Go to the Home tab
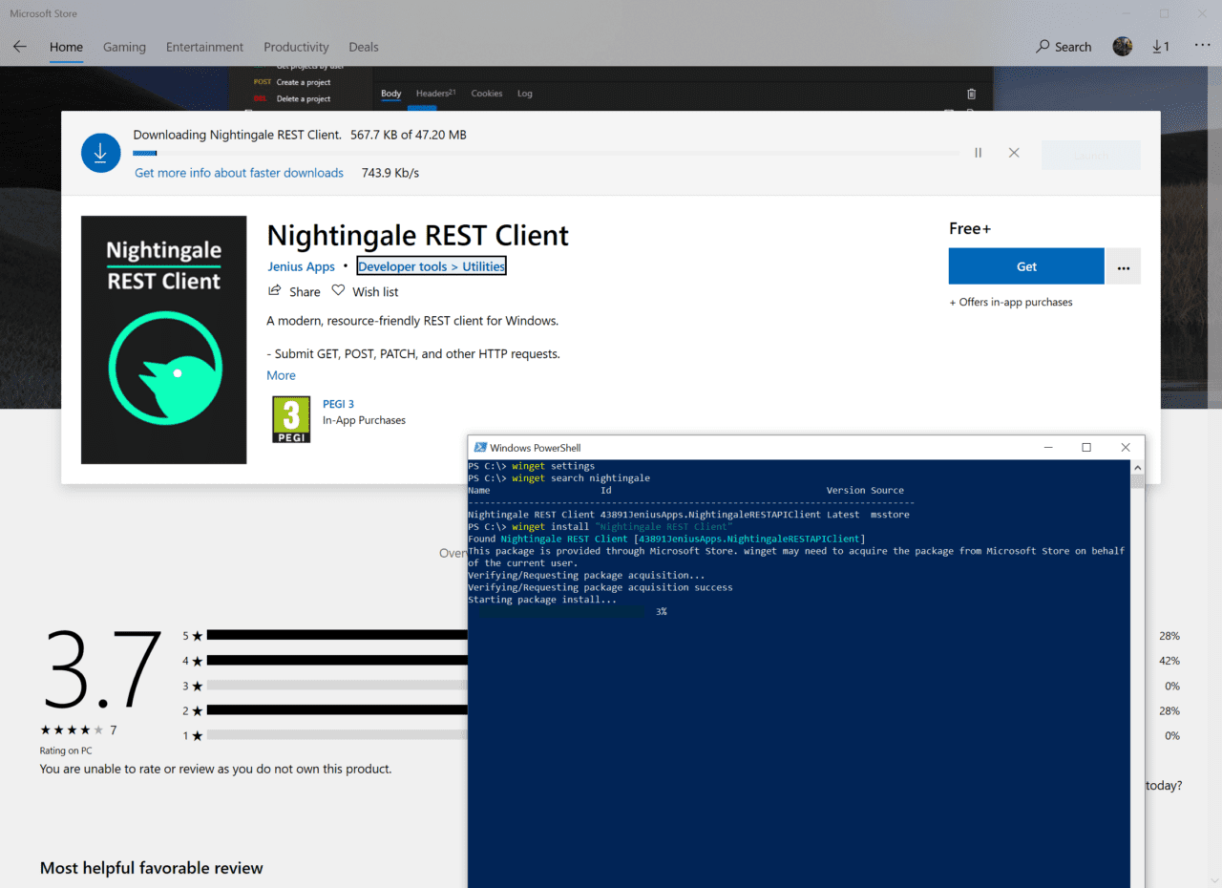Image resolution: width=1222 pixels, height=888 pixels. click(66, 47)
